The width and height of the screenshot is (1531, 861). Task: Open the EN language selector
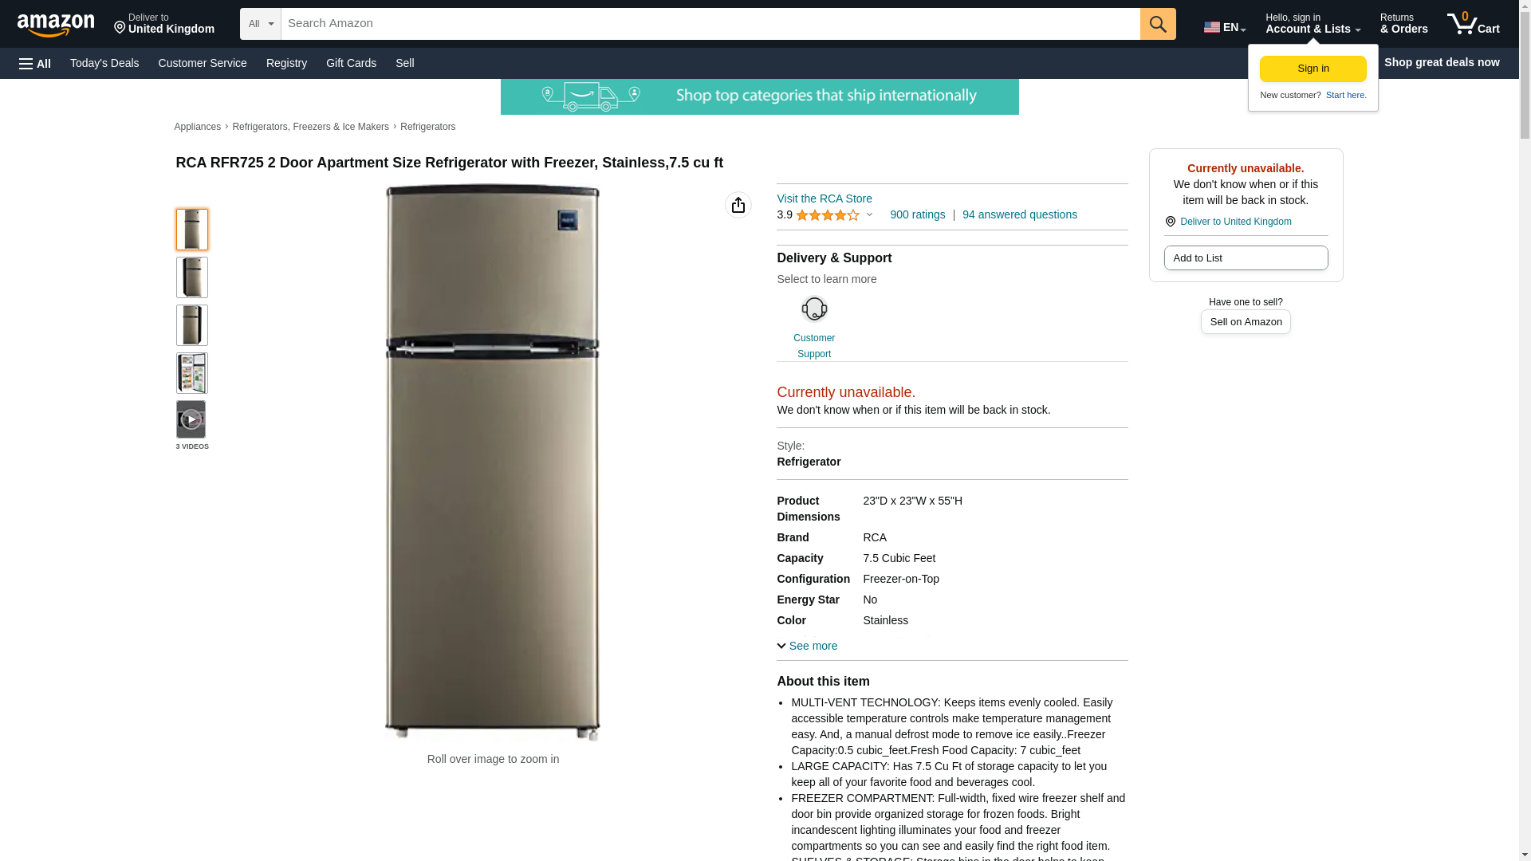pos(1224,27)
